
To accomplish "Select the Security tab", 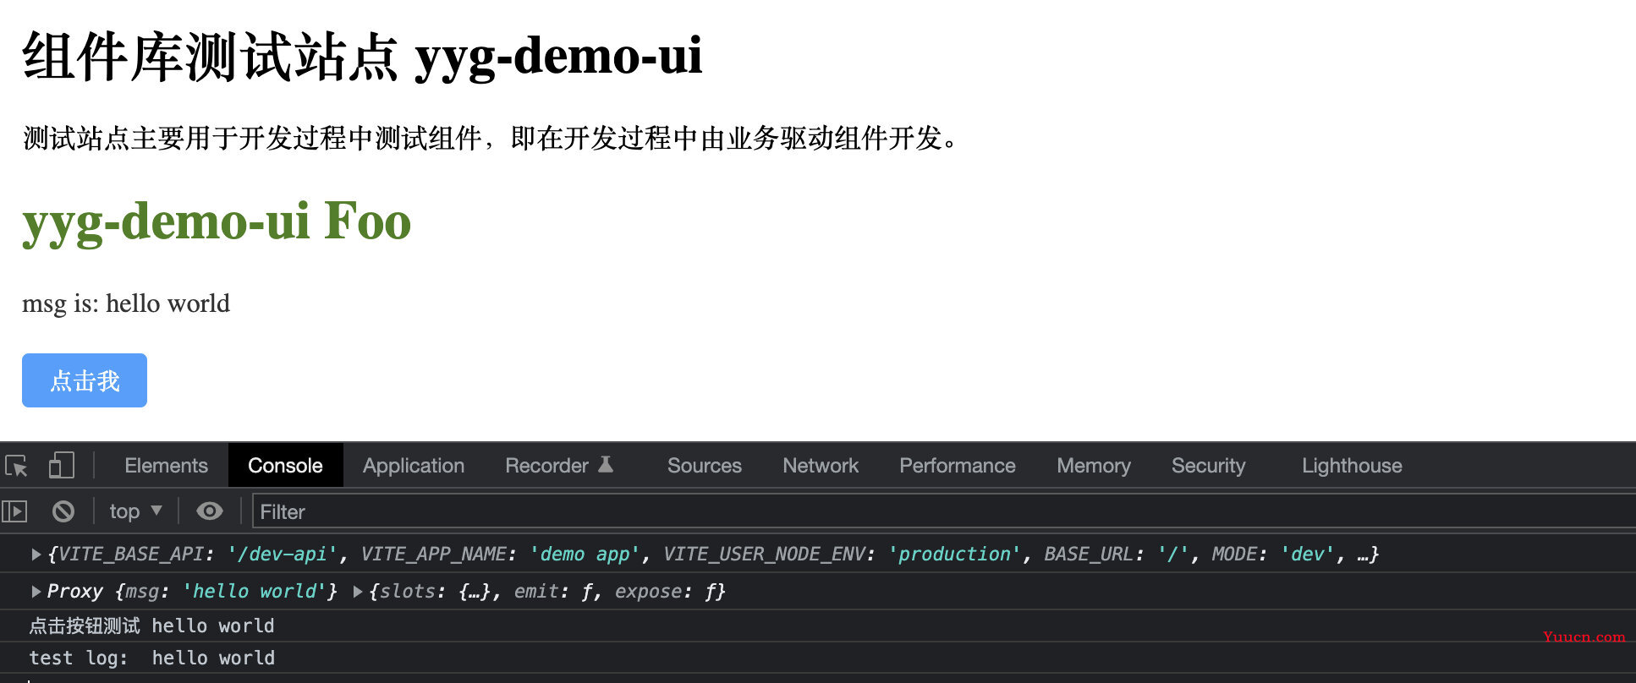I will point(1208,466).
